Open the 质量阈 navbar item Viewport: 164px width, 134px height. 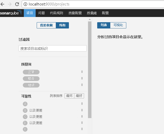point(92,13)
